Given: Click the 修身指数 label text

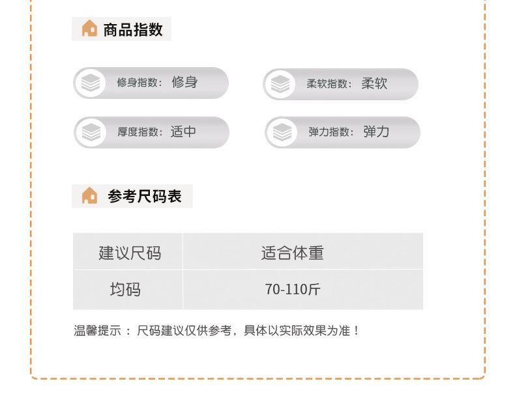Looking at the screenshot, I should 140,82.
